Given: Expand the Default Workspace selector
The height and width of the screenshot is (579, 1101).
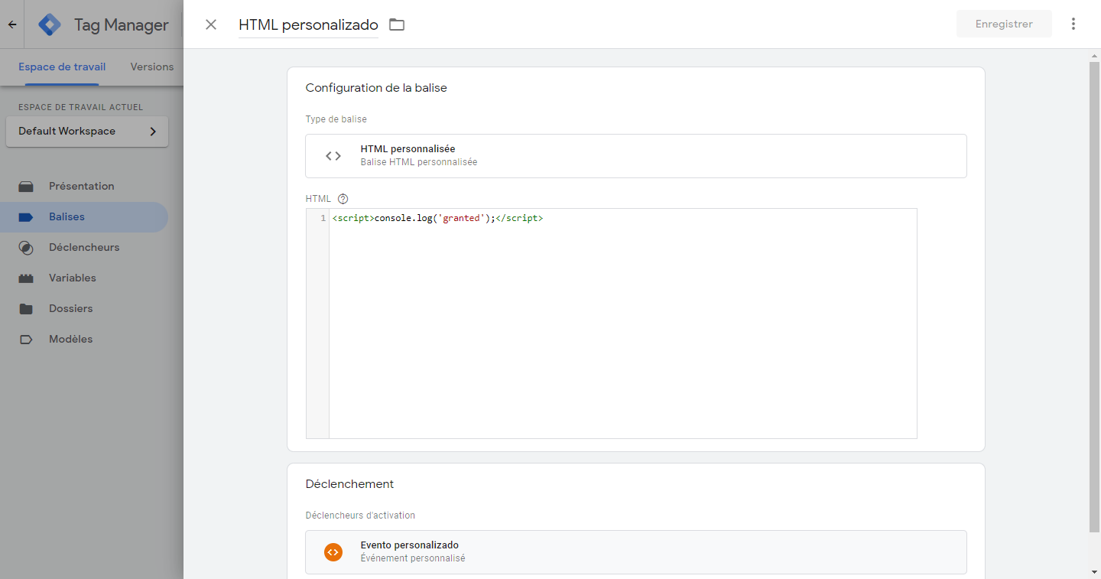Looking at the screenshot, I should [x=87, y=132].
